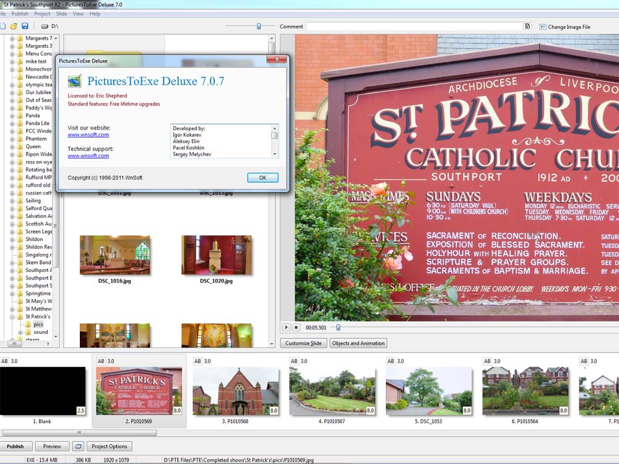The height and width of the screenshot is (464, 619).
Task: Open the View menu
Action: click(78, 14)
